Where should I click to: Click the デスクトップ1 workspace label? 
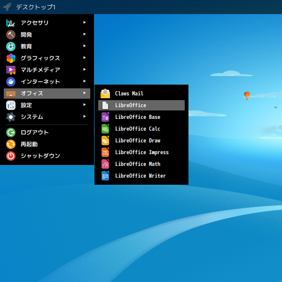pos(35,7)
